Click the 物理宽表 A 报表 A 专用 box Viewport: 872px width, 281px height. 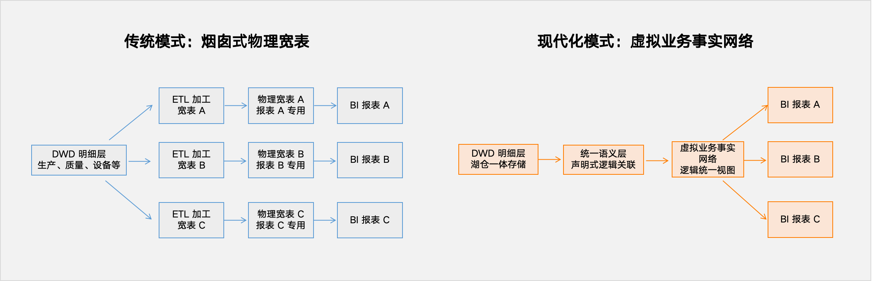281,105
